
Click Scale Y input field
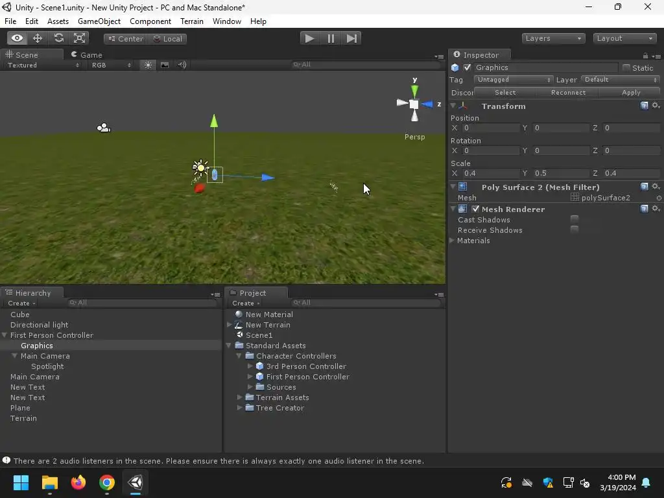click(x=561, y=173)
